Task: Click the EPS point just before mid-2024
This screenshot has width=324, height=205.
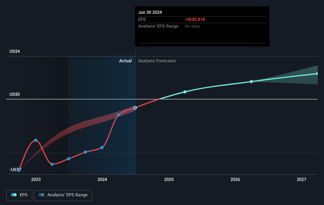Action: point(119,115)
